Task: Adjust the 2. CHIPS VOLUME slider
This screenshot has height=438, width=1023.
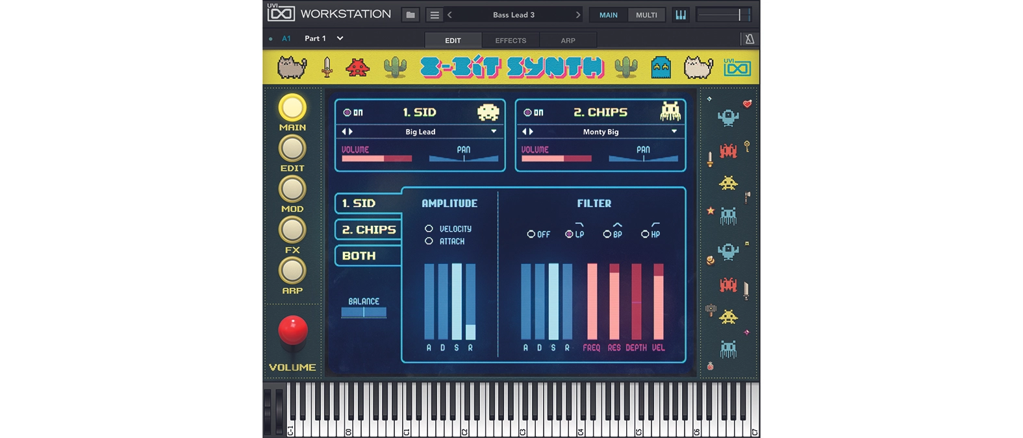Action: coord(557,158)
